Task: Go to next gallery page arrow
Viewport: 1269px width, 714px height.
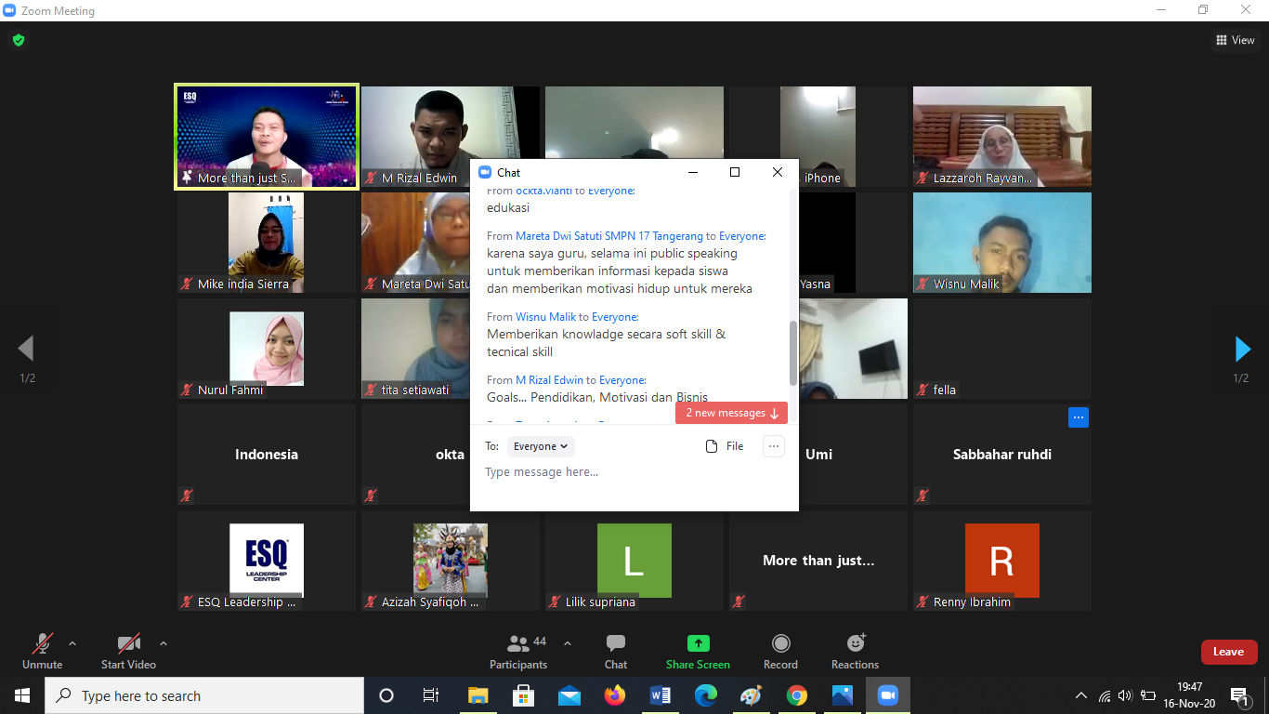Action: click(x=1241, y=349)
